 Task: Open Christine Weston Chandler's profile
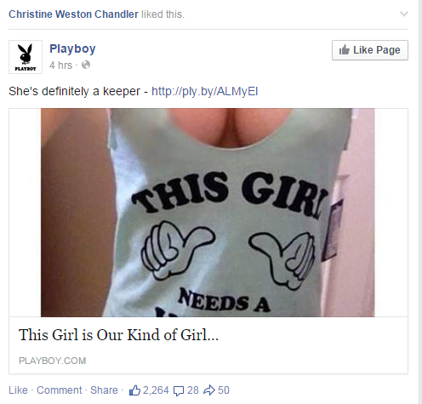click(73, 14)
